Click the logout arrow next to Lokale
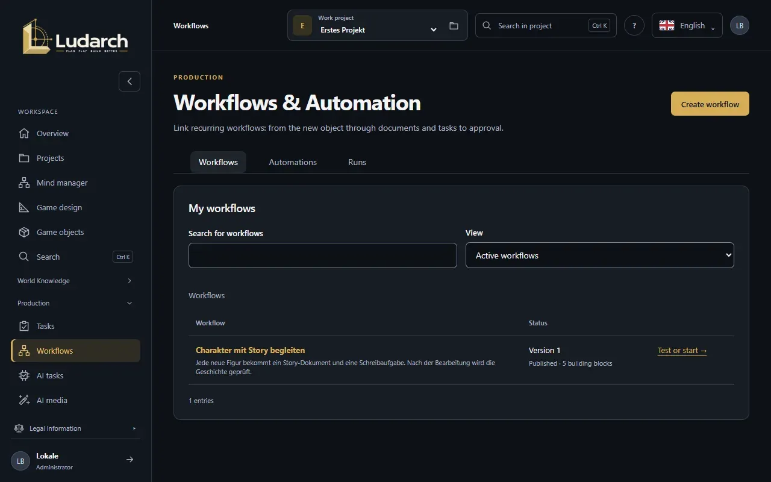The height and width of the screenshot is (482, 771). click(130, 460)
